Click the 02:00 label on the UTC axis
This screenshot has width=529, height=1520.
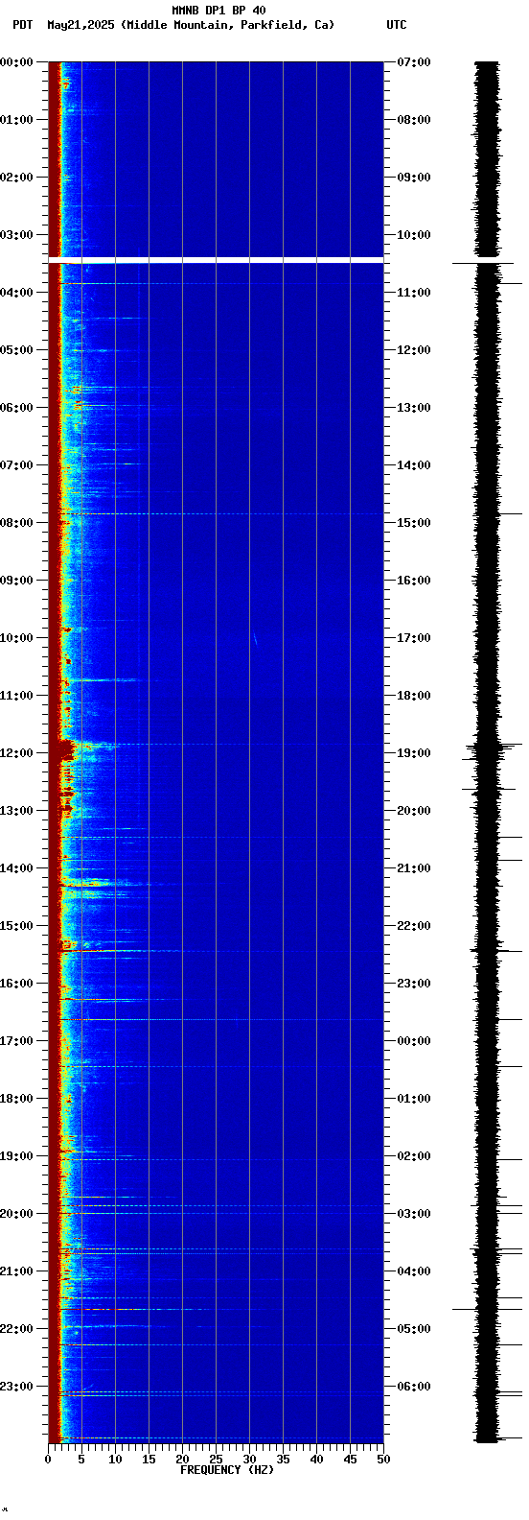click(x=414, y=1156)
